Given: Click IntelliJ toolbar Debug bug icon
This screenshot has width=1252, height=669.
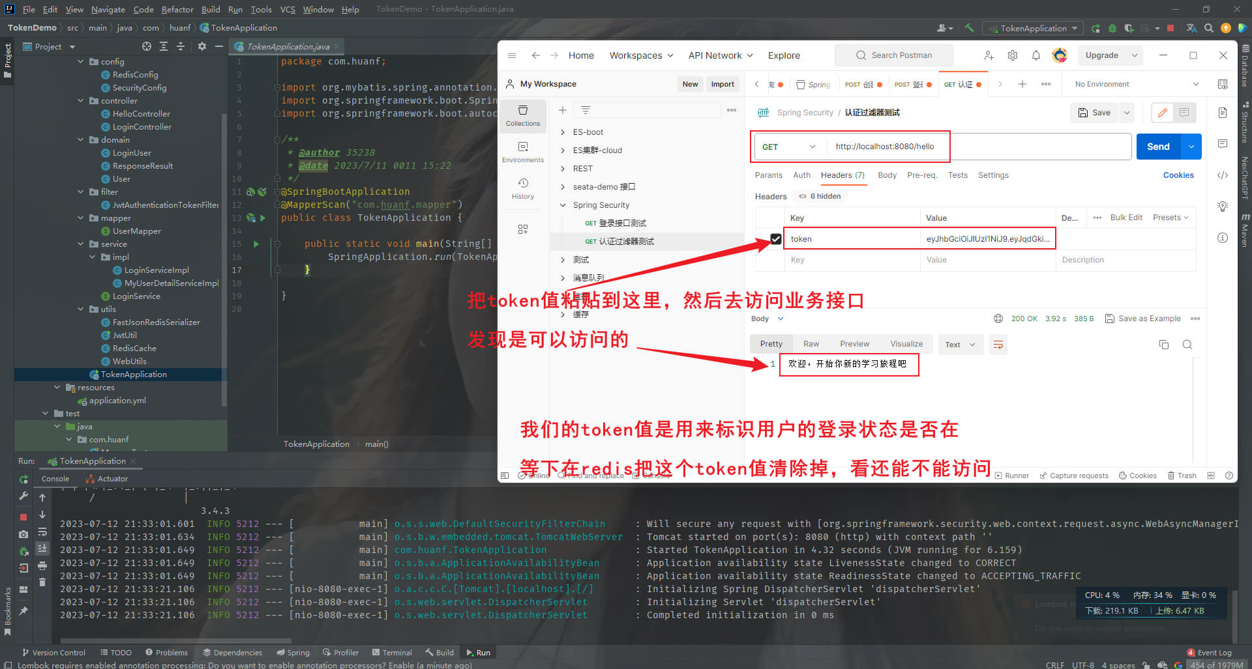Looking at the screenshot, I should [1112, 28].
